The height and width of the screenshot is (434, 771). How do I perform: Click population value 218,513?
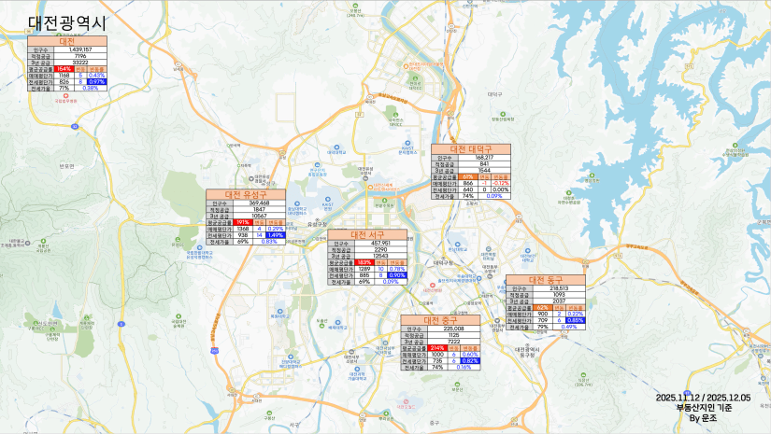click(559, 288)
